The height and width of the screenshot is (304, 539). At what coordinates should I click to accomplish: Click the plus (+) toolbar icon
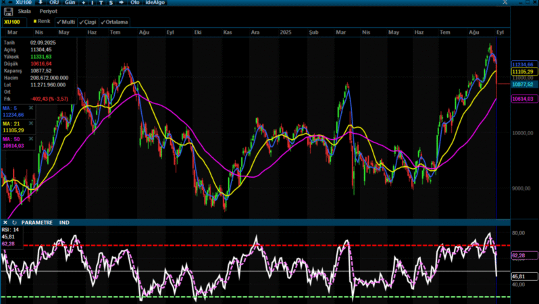click(x=84, y=3)
